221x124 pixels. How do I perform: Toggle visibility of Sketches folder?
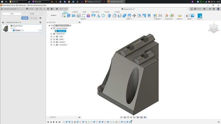coord(54,42)
